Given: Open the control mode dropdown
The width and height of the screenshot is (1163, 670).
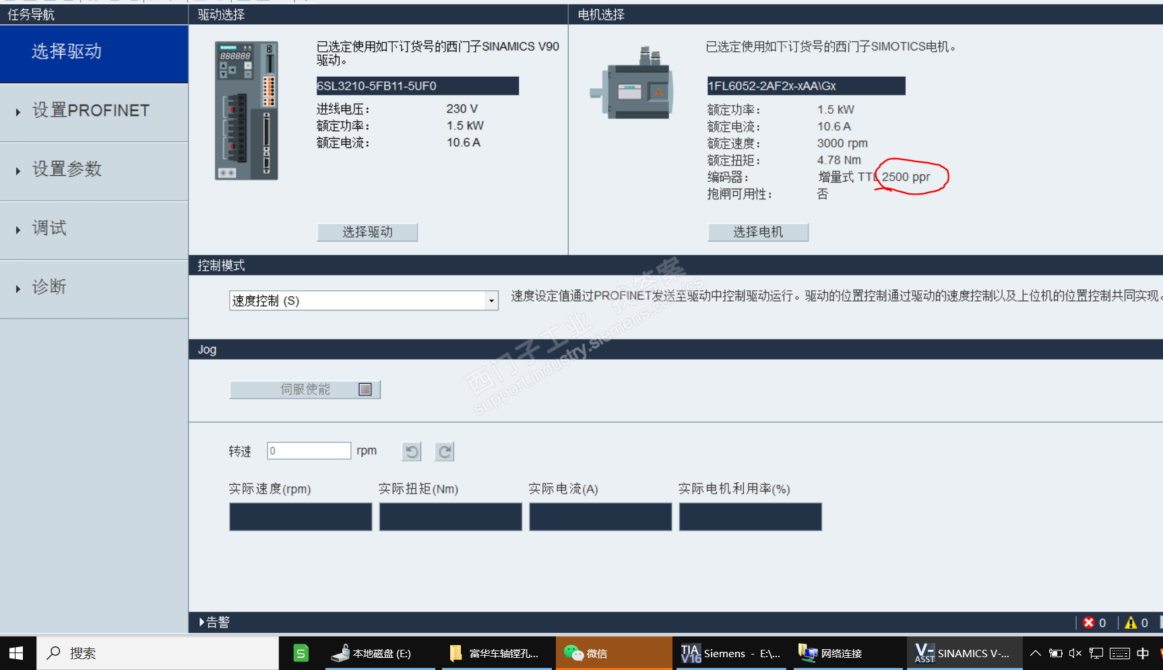Looking at the screenshot, I should click(x=364, y=300).
